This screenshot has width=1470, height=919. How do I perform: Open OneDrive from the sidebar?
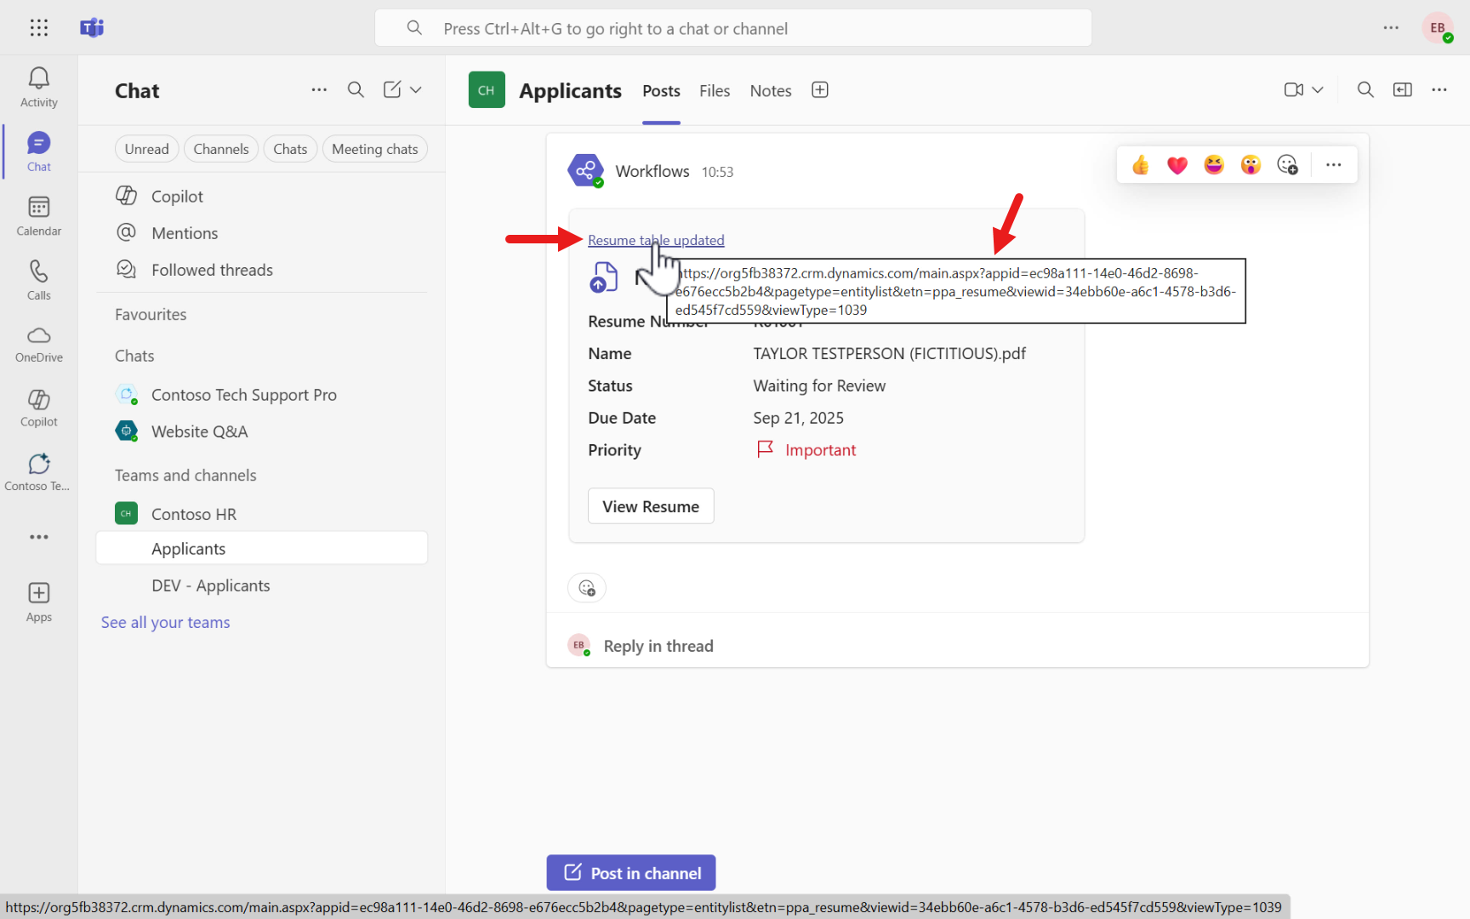38,344
